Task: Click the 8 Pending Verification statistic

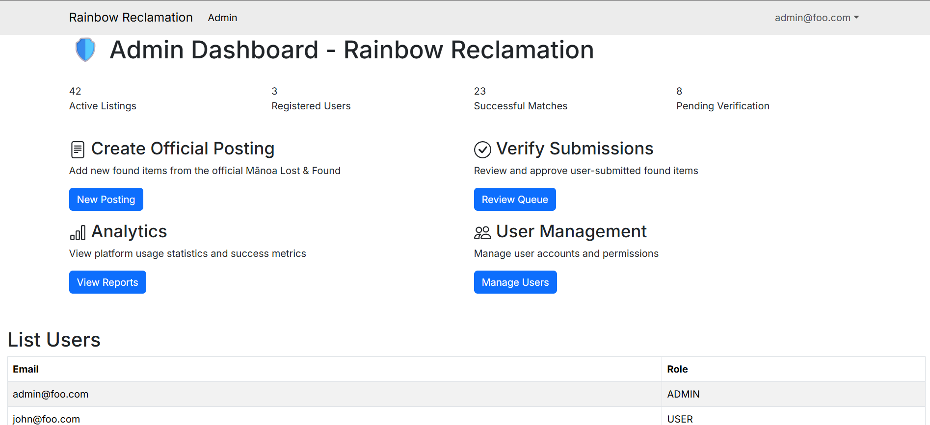Action: (x=722, y=99)
